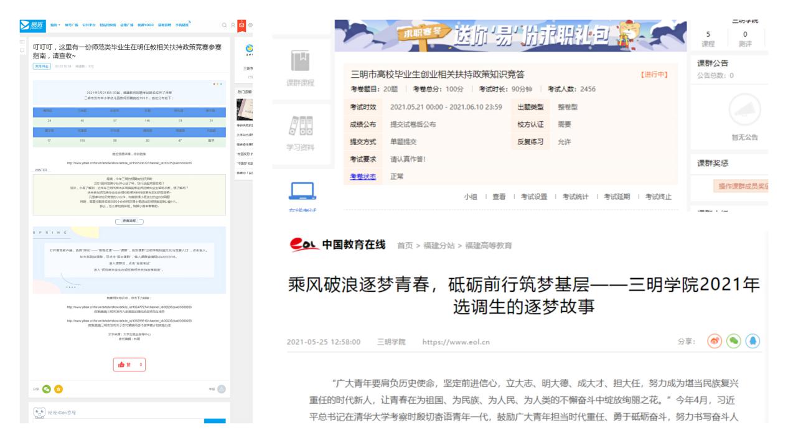The height and width of the screenshot is (443, 788).
Task: Click 考试延期 to extend the exam
Action: [618, 197]
